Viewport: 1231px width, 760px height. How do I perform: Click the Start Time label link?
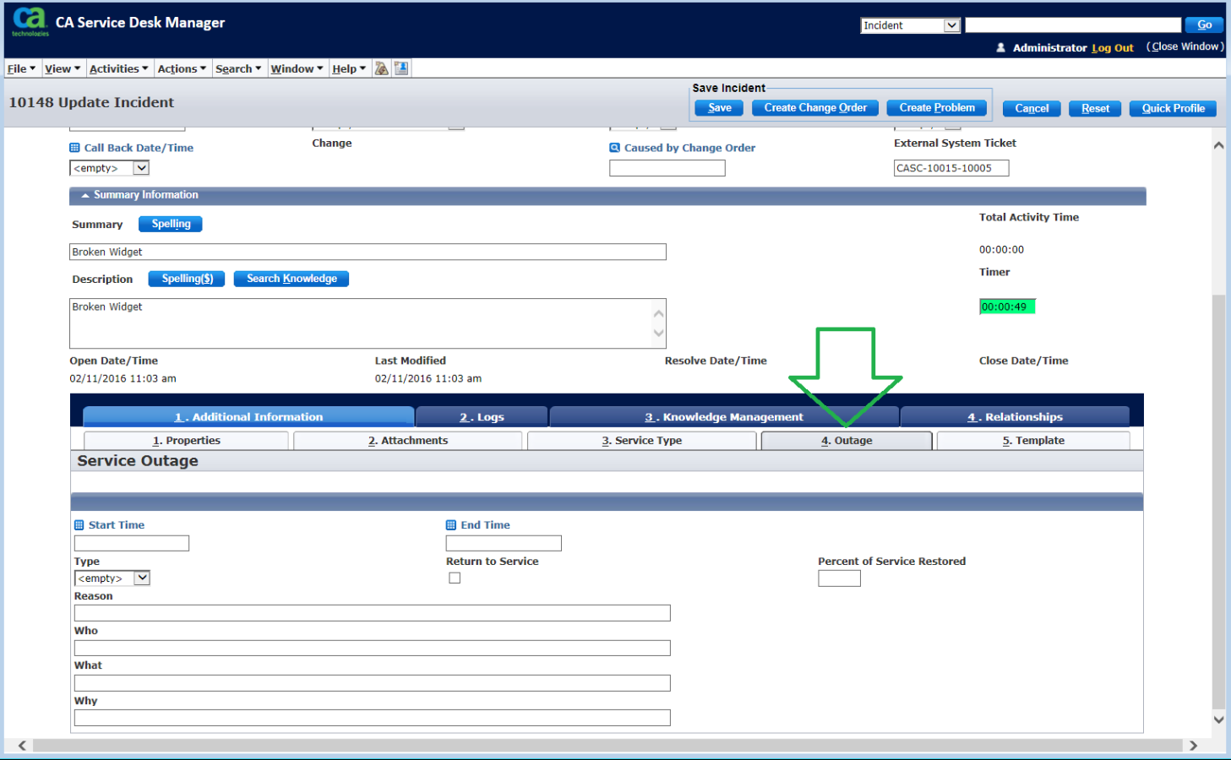click(117, 525)
